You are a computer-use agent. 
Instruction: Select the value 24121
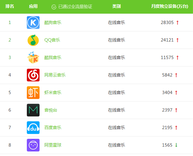click(x=167, y=40)
